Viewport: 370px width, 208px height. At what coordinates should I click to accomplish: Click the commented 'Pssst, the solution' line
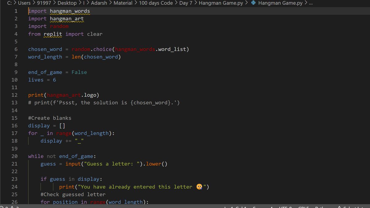104,103
